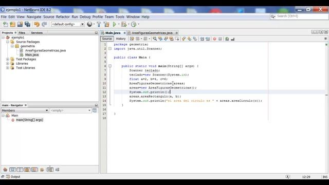Click the web browser globe toolbar icon
This screenshot has height=185, width=329.
point(89,24)
